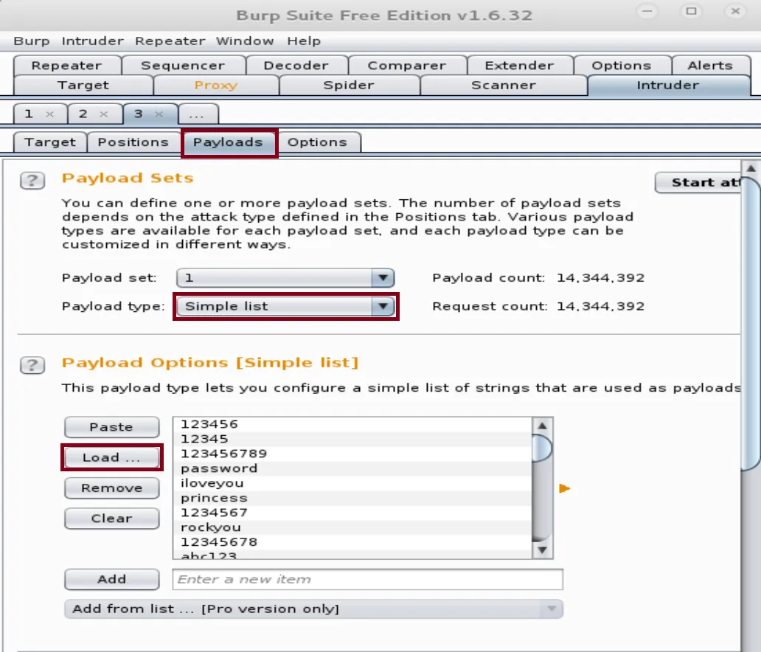This screenshot has height=652, width=761.
Task: Select Intruder attack tab 2
Action: (83, 114)
